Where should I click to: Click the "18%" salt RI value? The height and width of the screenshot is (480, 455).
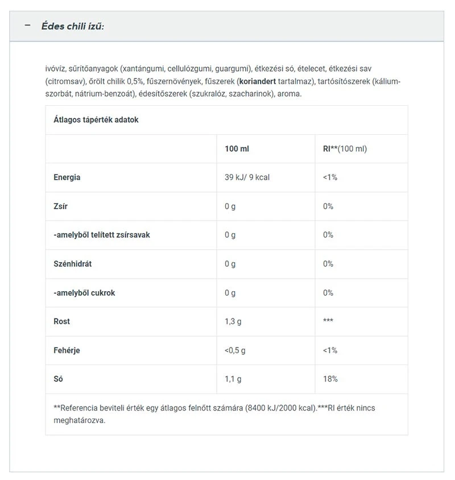330,379
